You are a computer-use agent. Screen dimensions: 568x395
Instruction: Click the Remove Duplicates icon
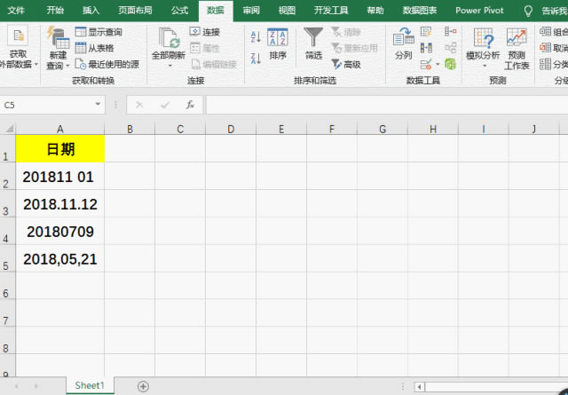click(x=426, y=48)
